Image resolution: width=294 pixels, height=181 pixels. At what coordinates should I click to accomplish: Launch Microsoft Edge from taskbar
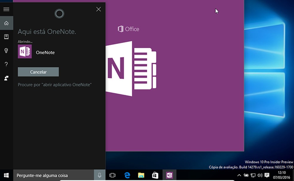click(x=127, y=175)
